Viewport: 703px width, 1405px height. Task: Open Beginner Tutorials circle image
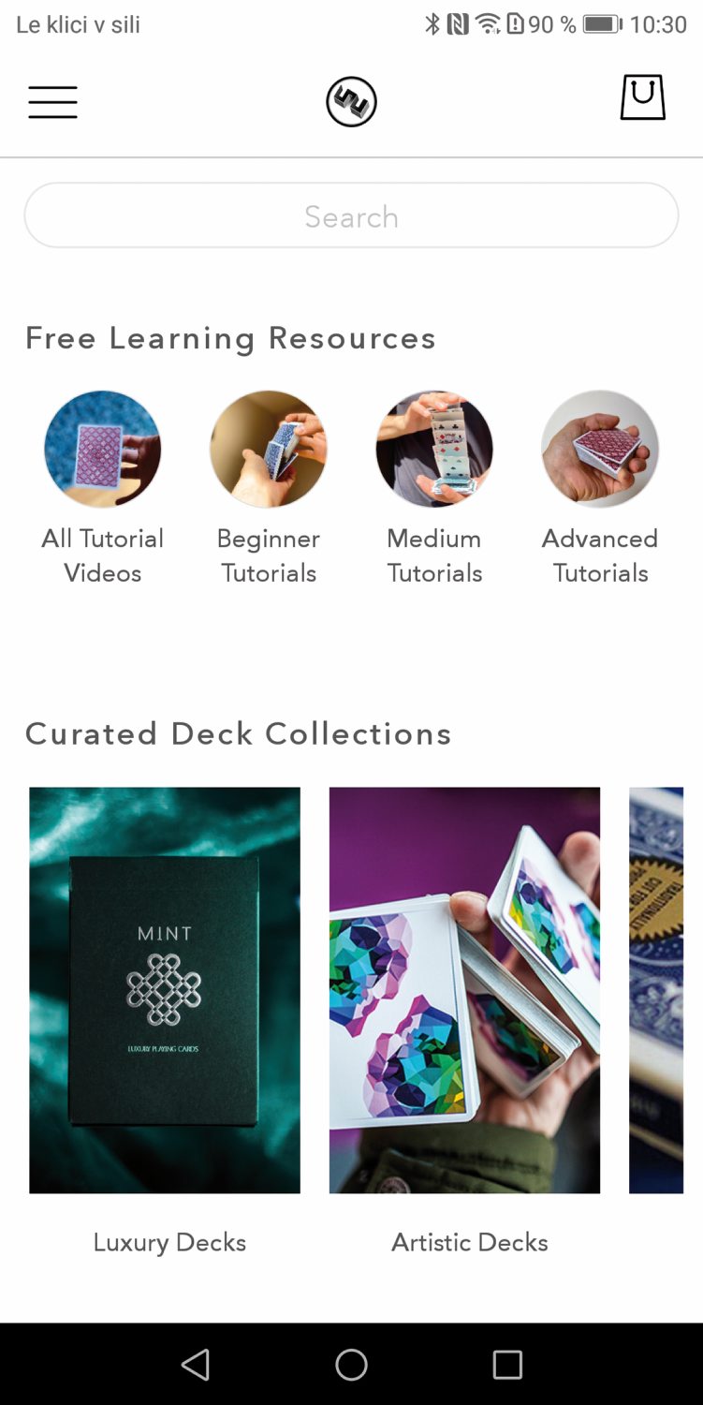point(269,449)
